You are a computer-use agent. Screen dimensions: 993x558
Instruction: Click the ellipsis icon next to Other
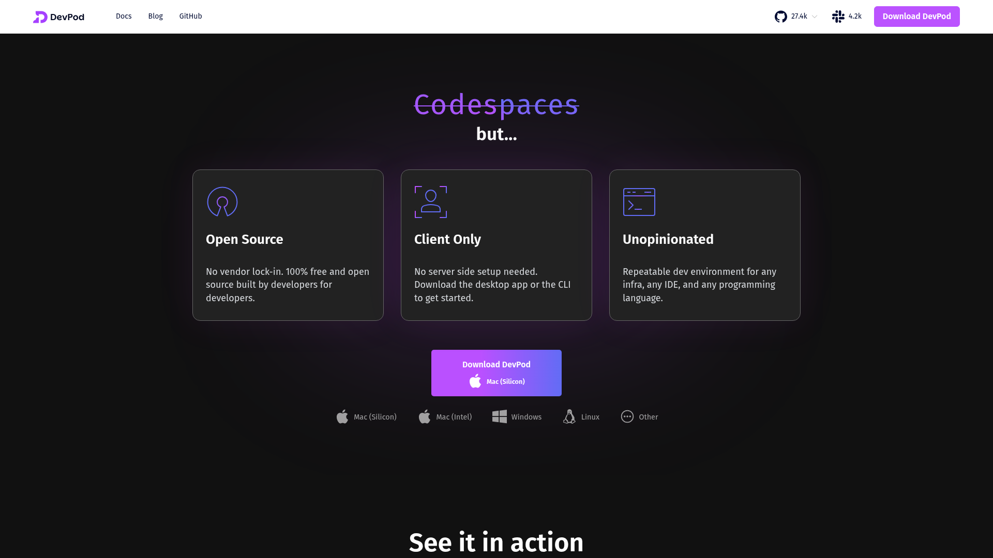pyautogui.click(x=627, y=416)
